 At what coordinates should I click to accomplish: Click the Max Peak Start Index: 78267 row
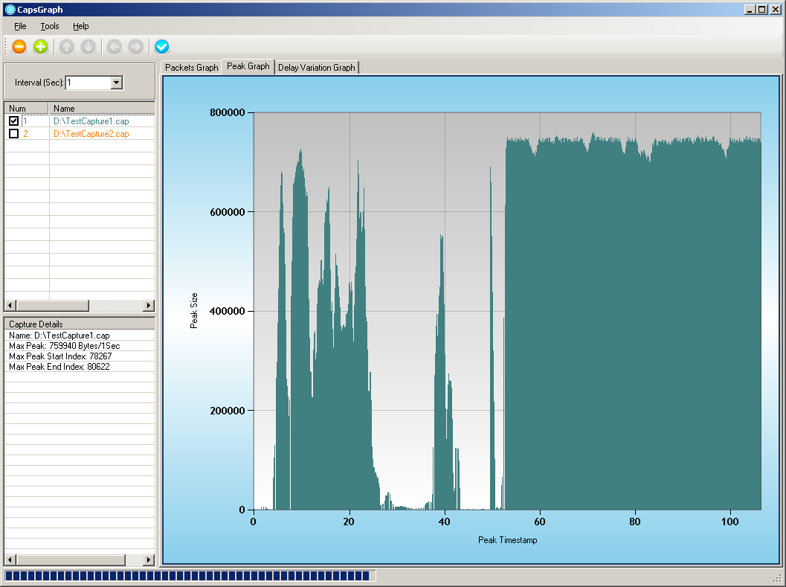80,356
